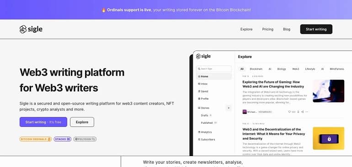This screenshot has width=352, height=167.
Task: Click the Stacks badge
Action: (x=63, y=139)
